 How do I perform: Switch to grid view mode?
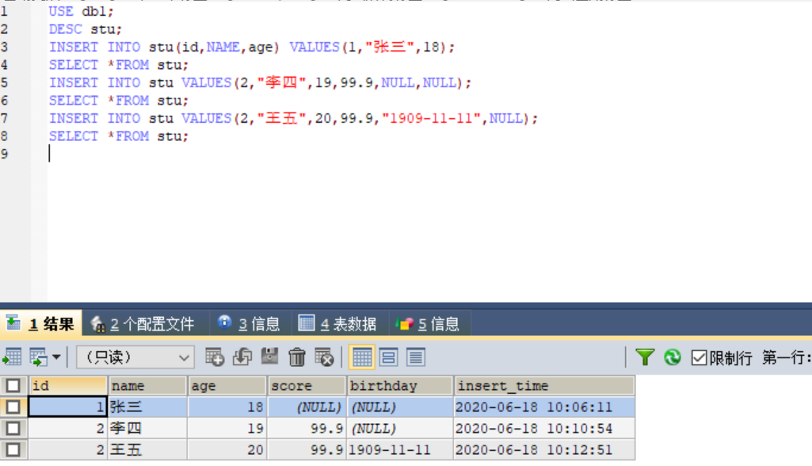click(x=362, y=357)
